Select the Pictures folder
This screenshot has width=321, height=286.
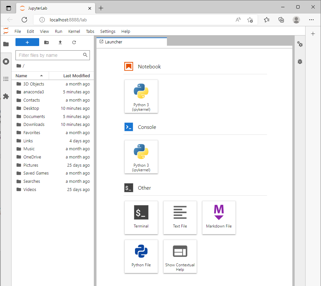53,165
